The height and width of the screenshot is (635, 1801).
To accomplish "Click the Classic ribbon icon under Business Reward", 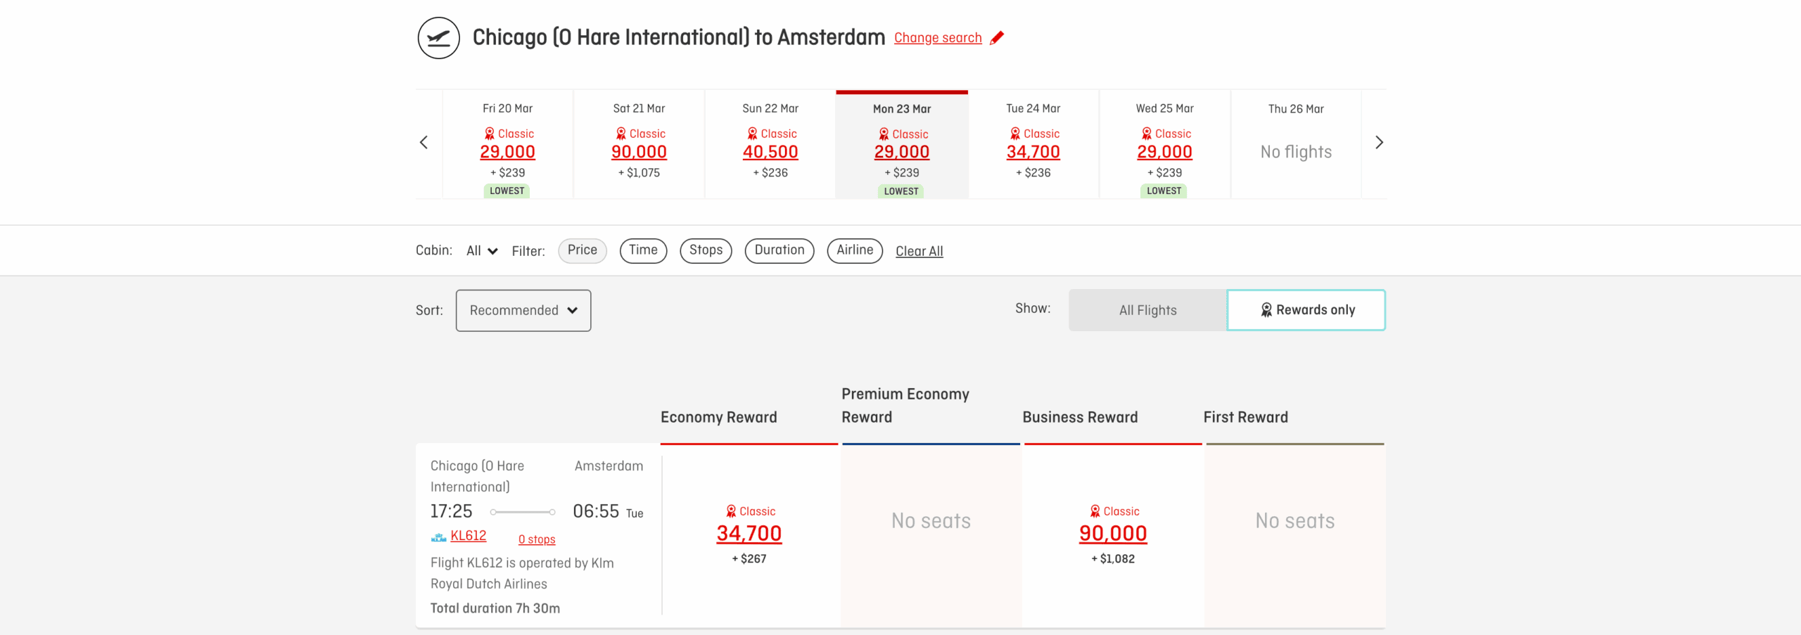I will [x=1095, y=511].
